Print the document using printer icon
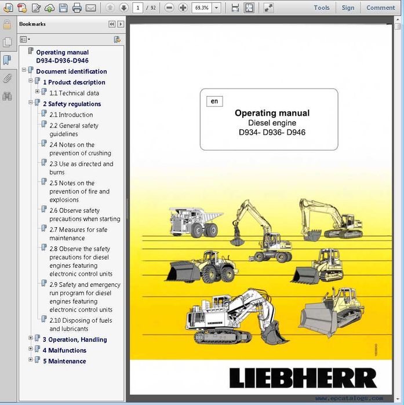404x405 pixels. tap(77, 8)
